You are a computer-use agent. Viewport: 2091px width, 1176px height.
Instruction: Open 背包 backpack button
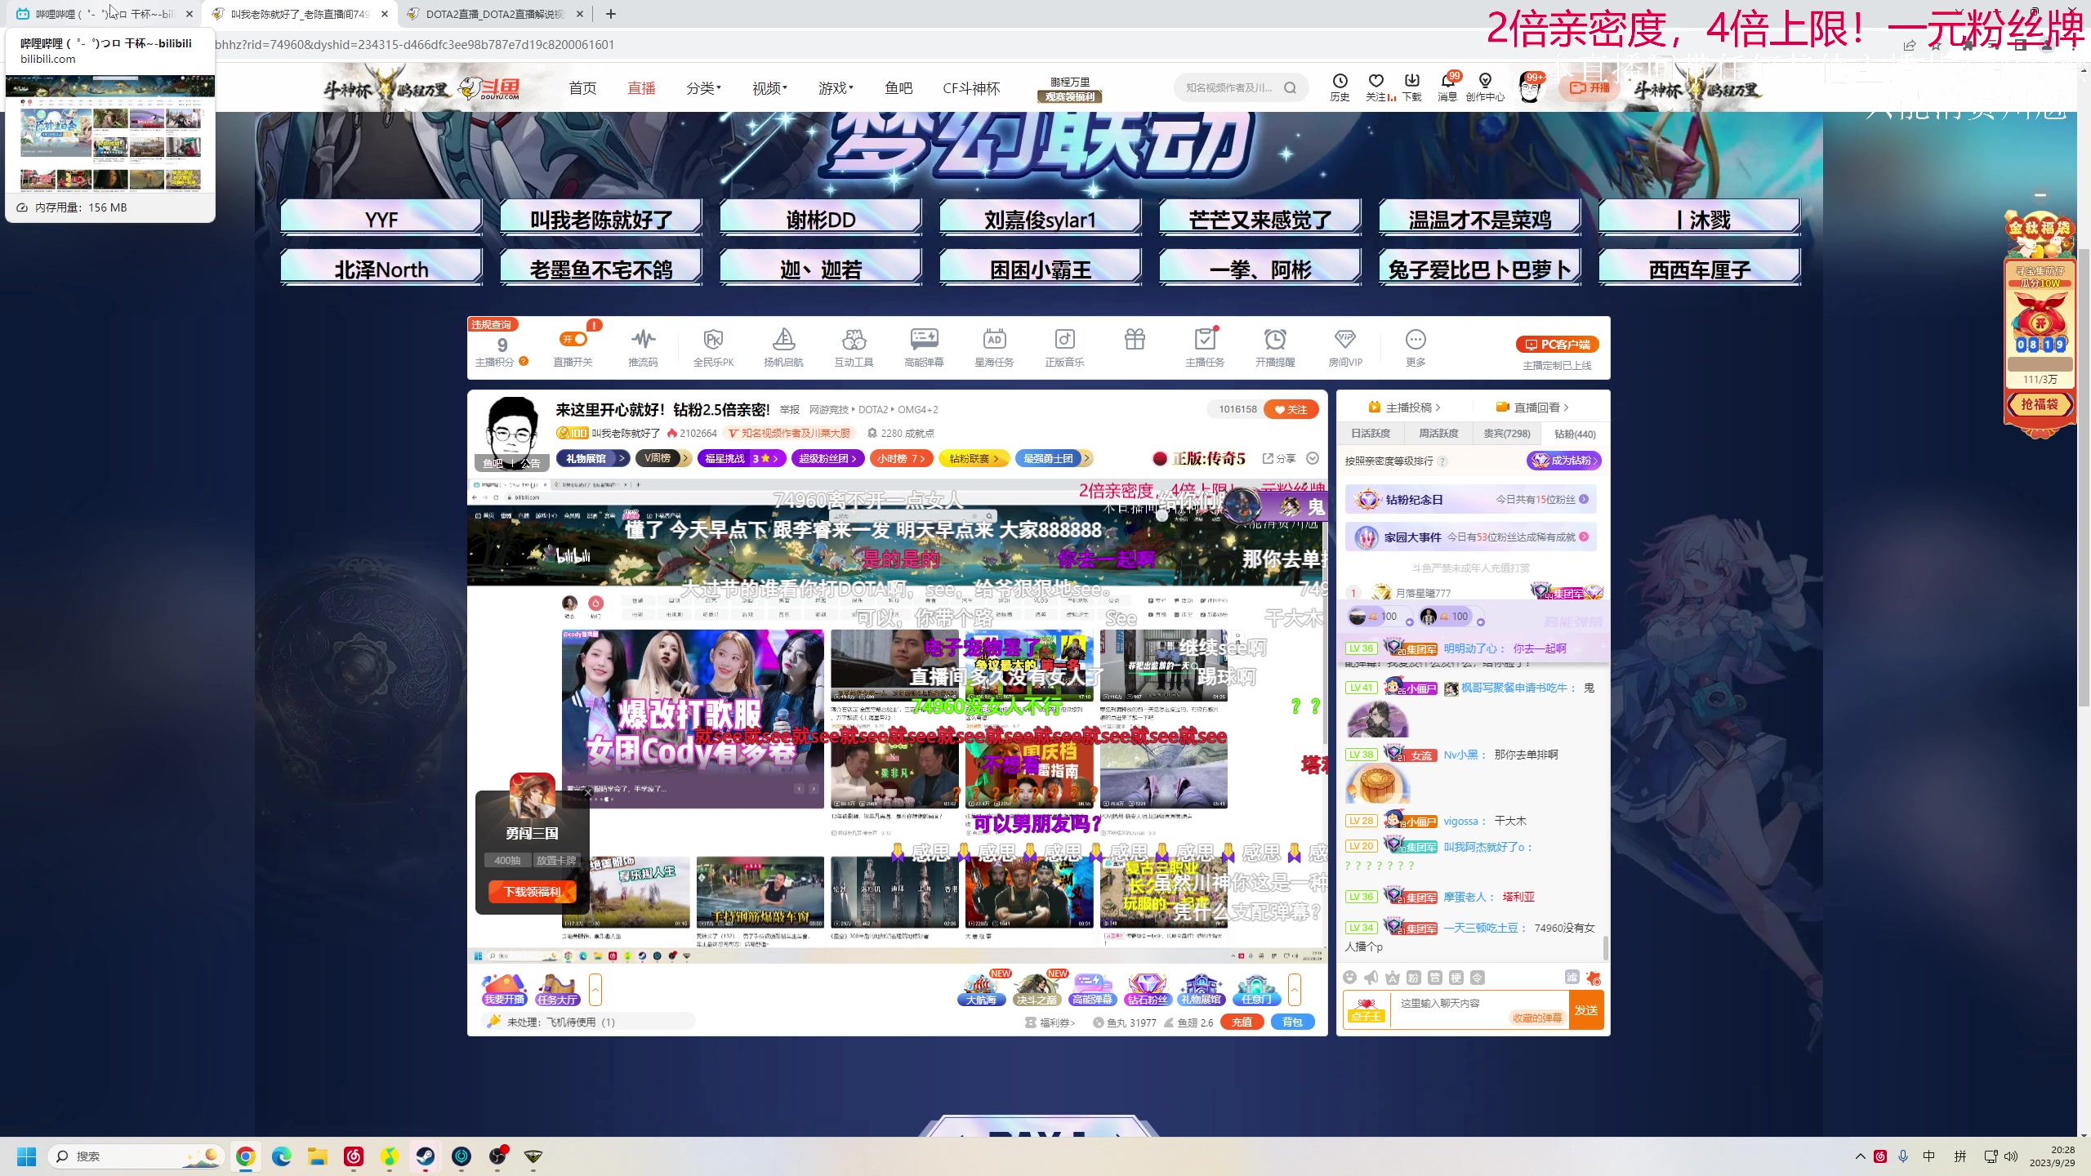pyautogui.click(x=1292, y=1022)
